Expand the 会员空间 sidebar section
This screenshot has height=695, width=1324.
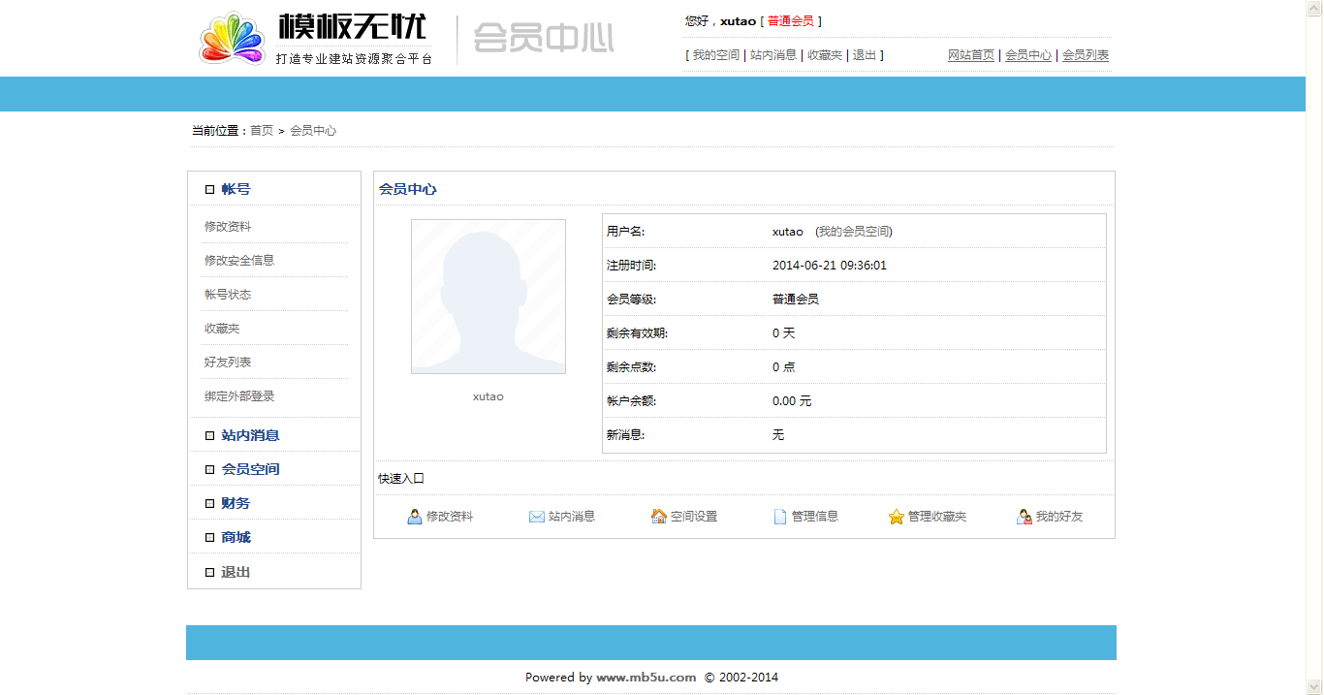point(250,469)
